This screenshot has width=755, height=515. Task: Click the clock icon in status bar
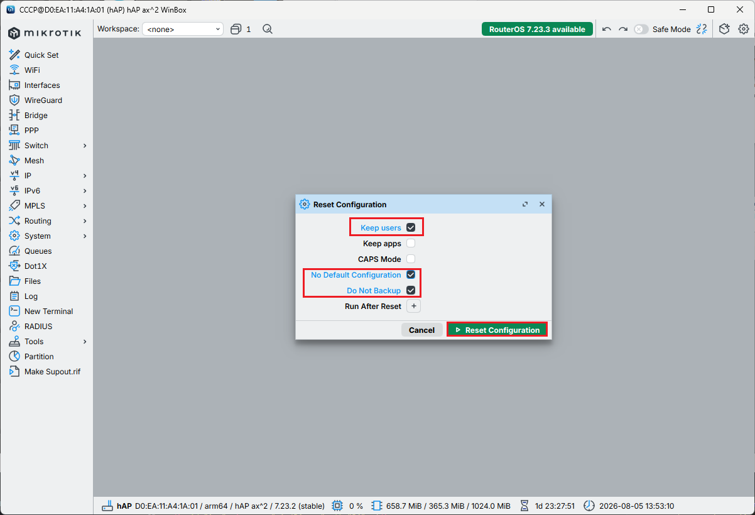click(x=589, y=506)
